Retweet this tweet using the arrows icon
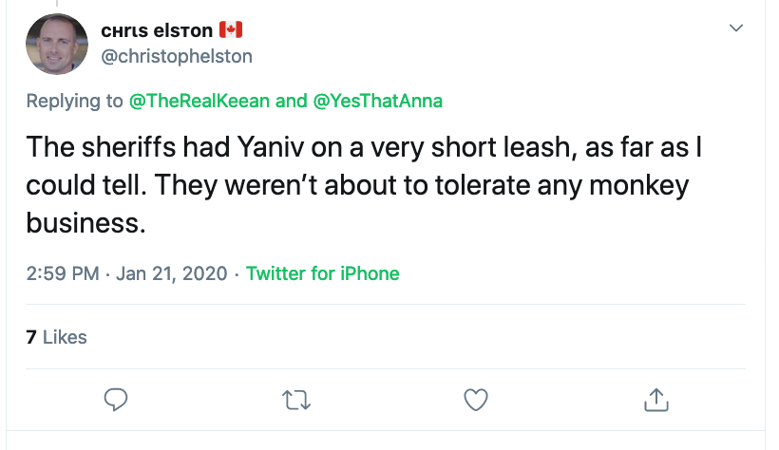779x450 pixels. pos(296,400)
